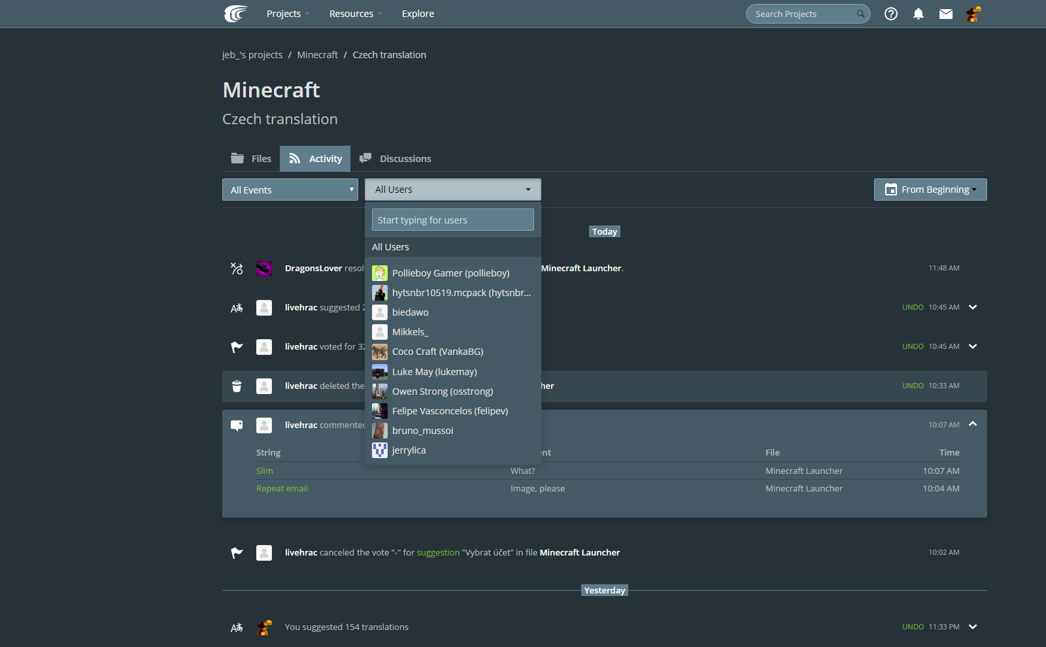Open the green suggestion link
Screen dimensions: 1046x647
[438, 553]
